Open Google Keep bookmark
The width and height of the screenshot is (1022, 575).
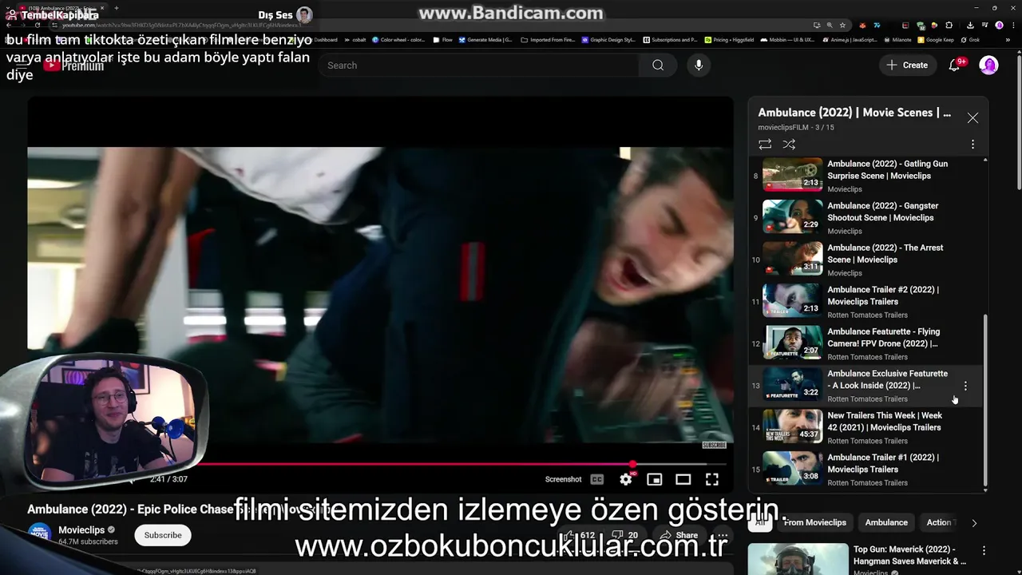tap(936, 40)
